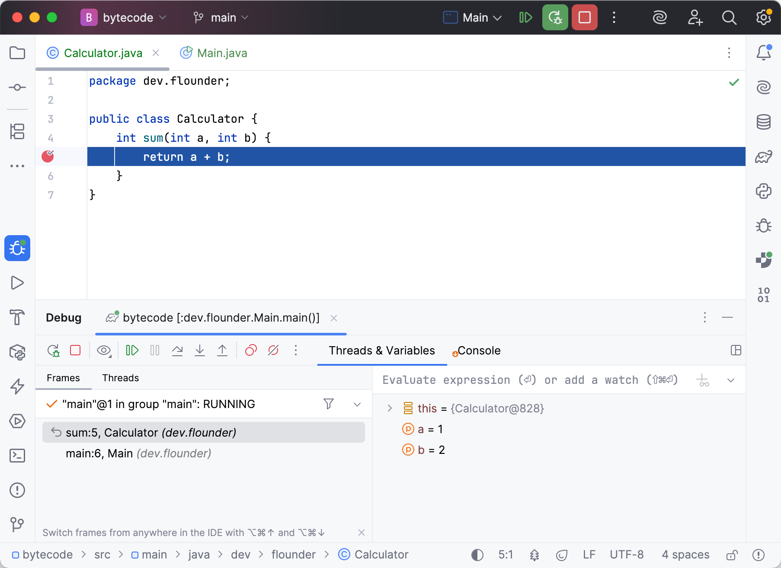Switch to the Threads tab
Viewport: 781px width, 568px height.
tap(121, 378)
